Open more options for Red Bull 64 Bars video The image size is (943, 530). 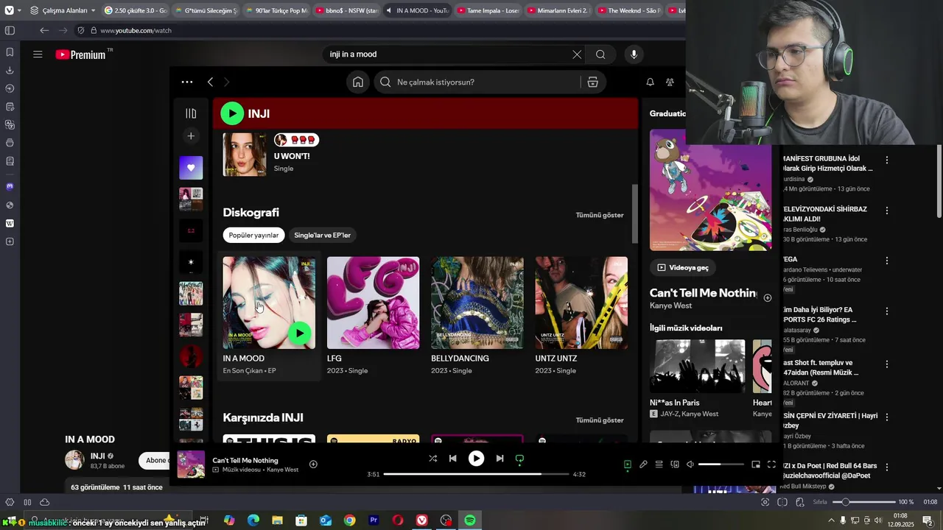[x=887, y=467]
